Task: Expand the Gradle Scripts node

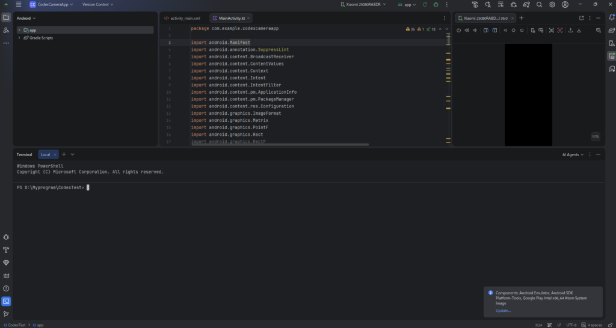Action: (x=19, y=38)
